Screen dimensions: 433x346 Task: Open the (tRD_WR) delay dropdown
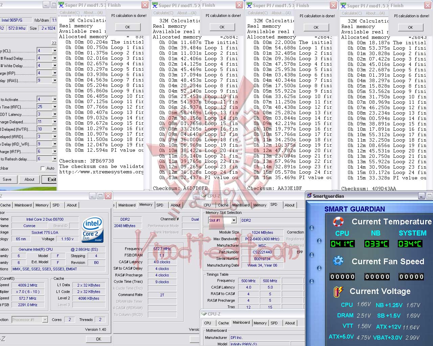point(54,144)
